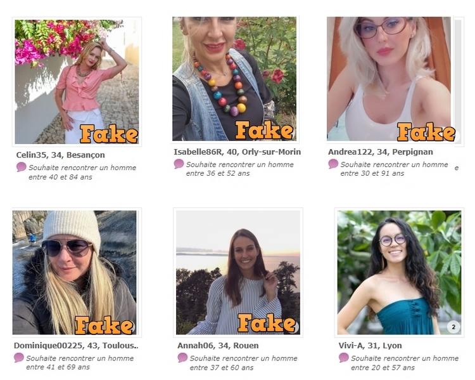Viewport: 475px width, 380px height.
Task: Click Annah06's photo in the striped shirt
Action: pos(237,272)
